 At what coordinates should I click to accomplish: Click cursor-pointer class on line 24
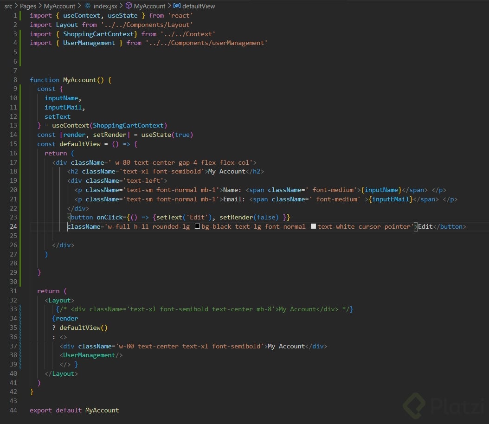coord(384,227)
